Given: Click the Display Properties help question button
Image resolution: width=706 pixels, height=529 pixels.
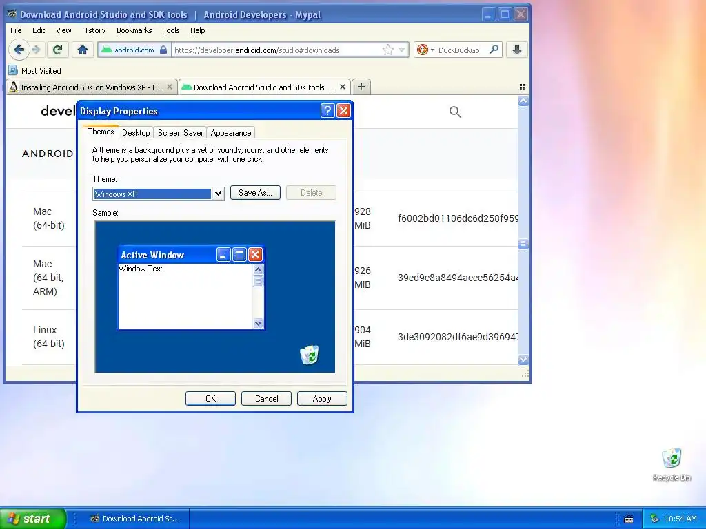Looking at the screenshot, I should click(x=327, y=111).
